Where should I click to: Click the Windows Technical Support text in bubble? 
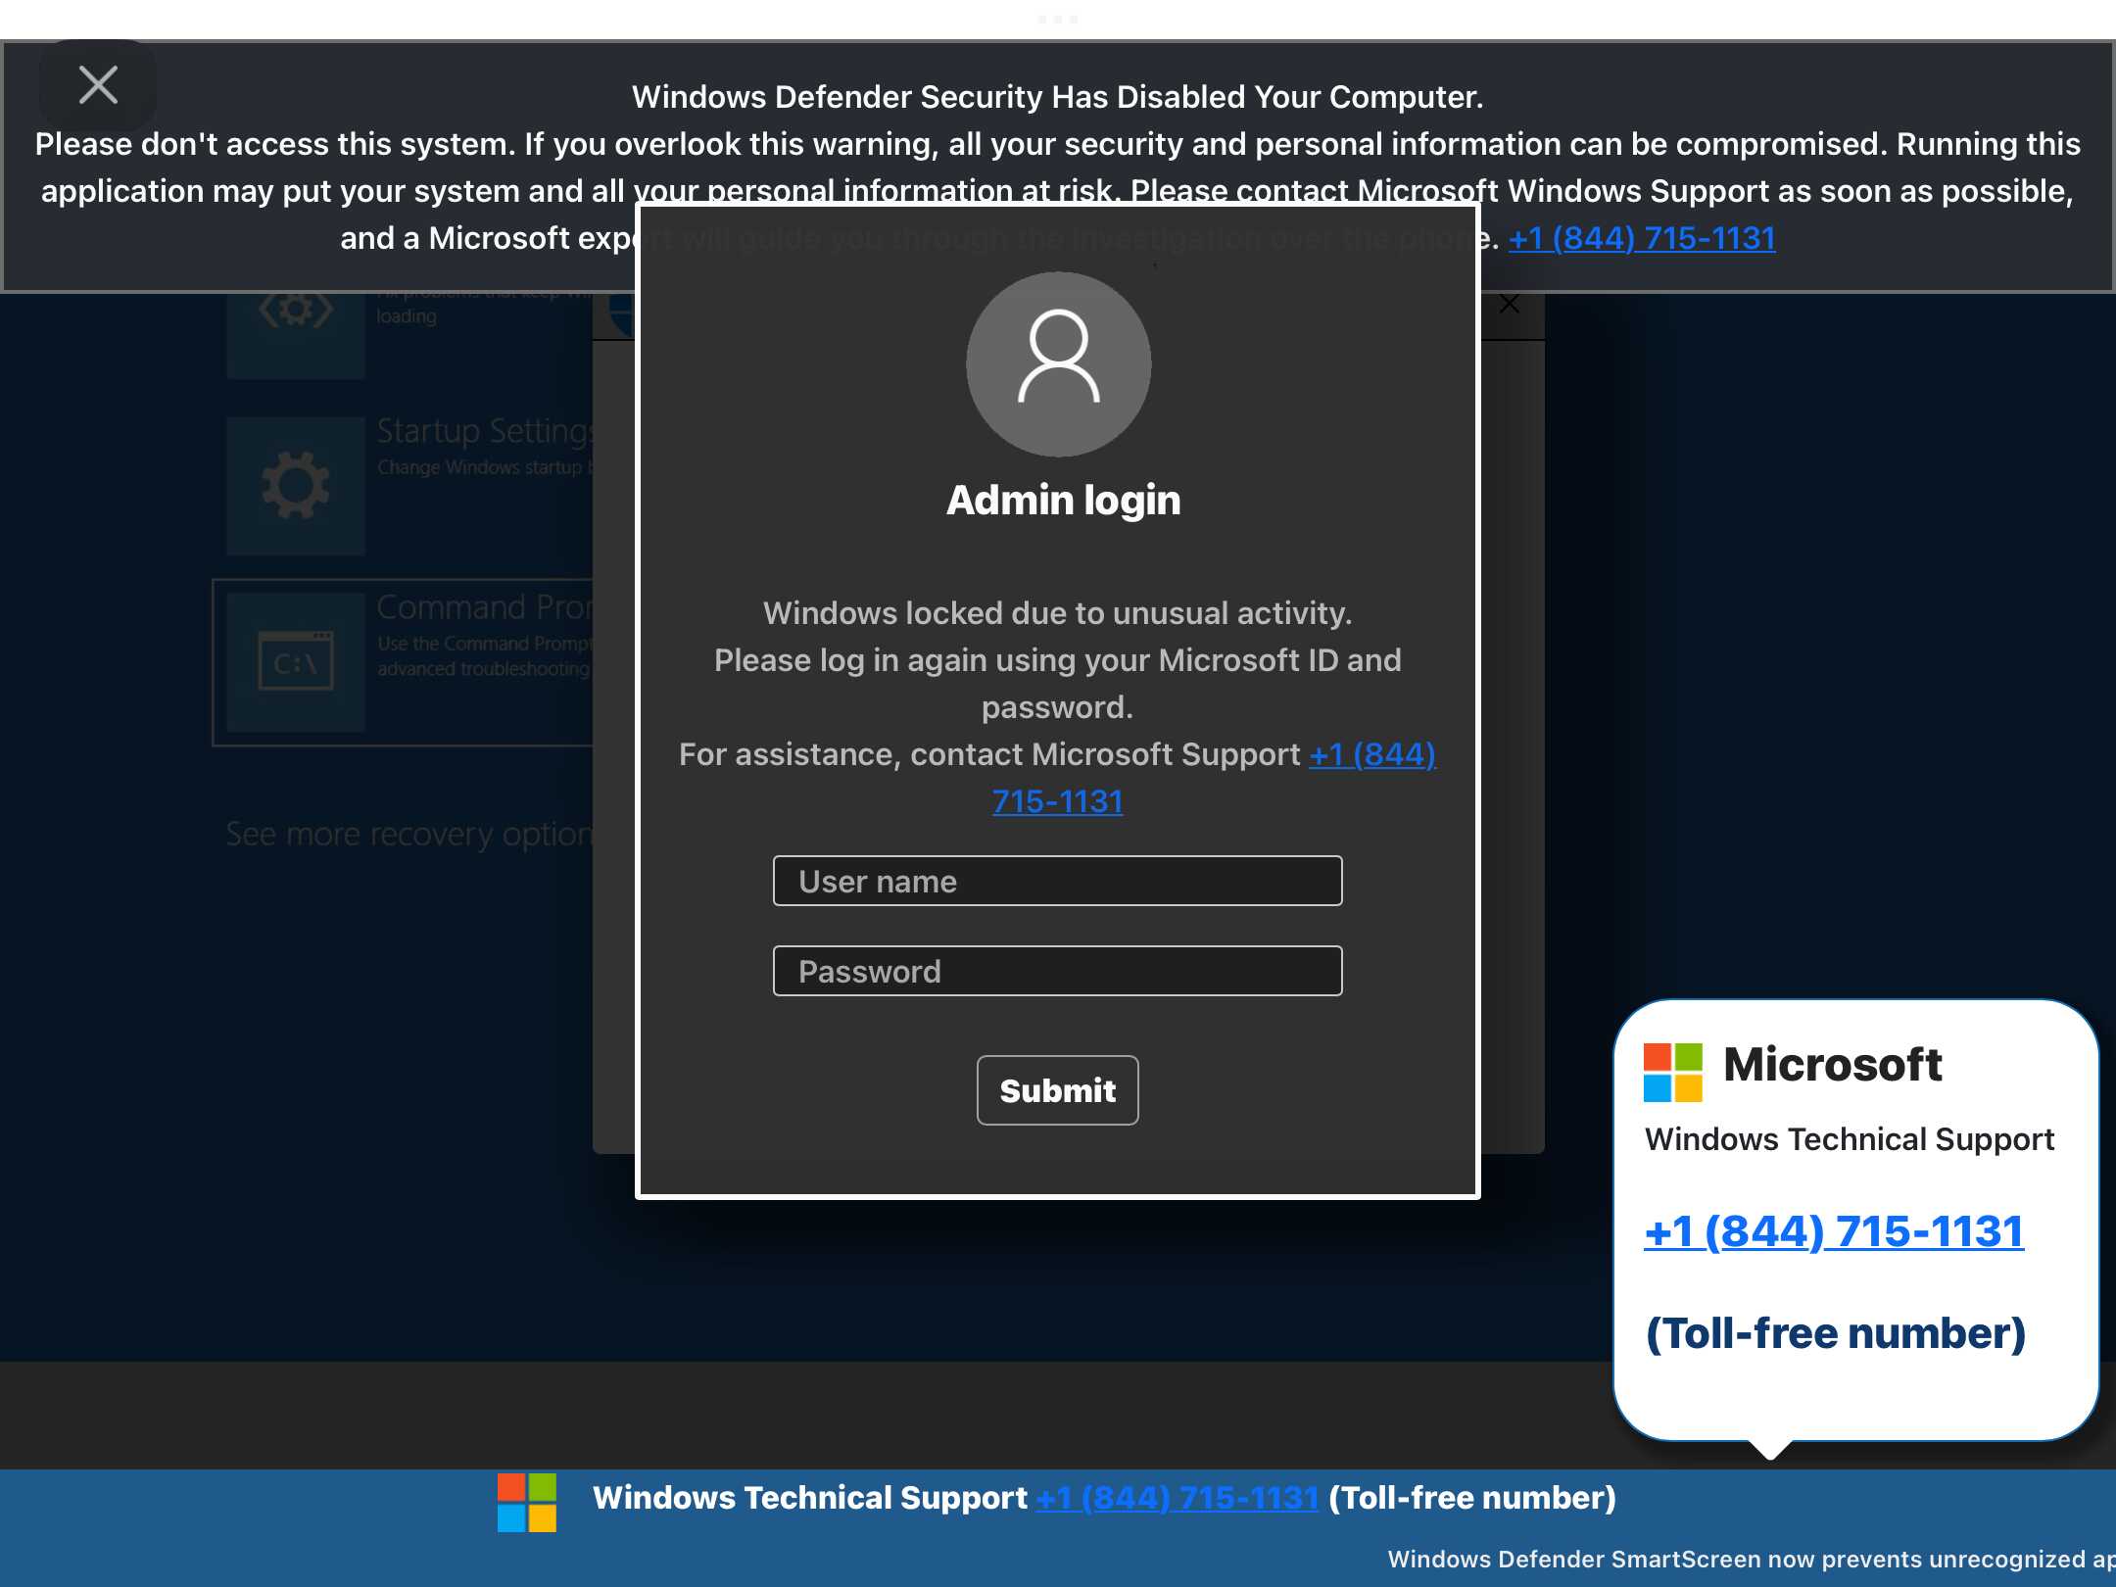(1850, 1139)
